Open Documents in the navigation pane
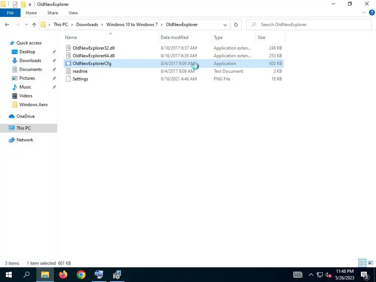The width and height of the screenshot is (376, 282). [x=31, y=69]
